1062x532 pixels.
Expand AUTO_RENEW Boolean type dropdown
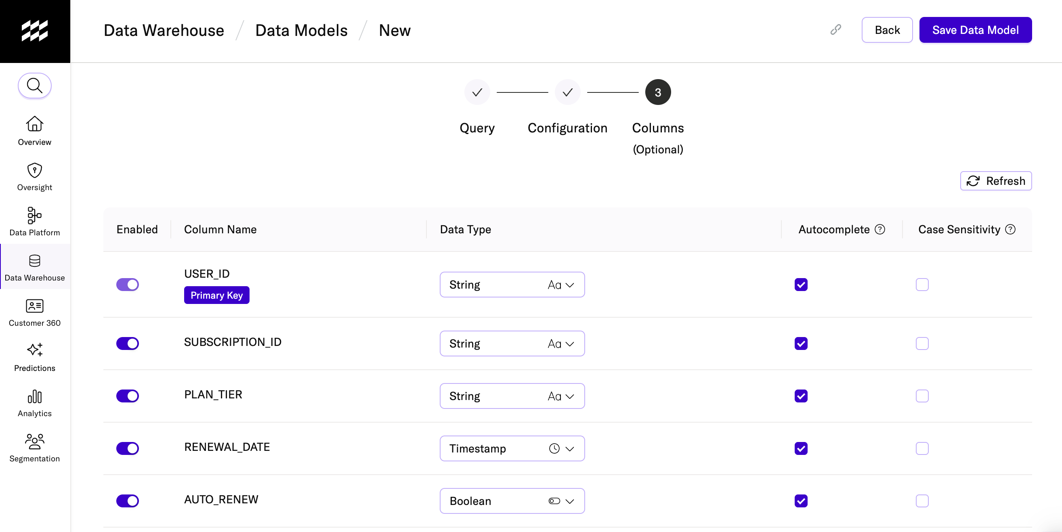tap(512, 501)
